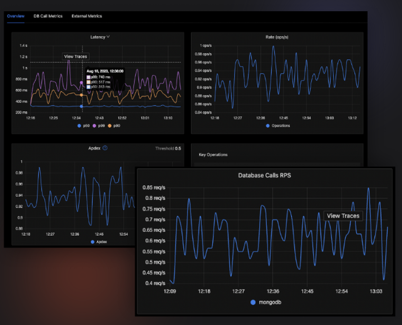The height and width of the screenshot is (325, 402).
Task: Click the 0.85 req/s axis label
Action: tap(154, 187)
